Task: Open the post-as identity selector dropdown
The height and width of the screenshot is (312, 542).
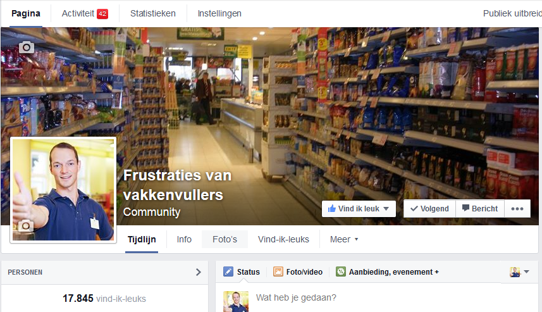Action: coord(519,272)
